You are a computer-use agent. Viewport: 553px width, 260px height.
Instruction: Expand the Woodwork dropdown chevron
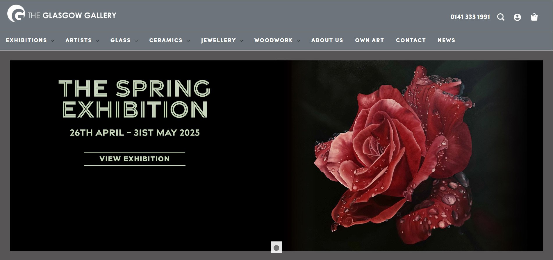coord(298,41)
